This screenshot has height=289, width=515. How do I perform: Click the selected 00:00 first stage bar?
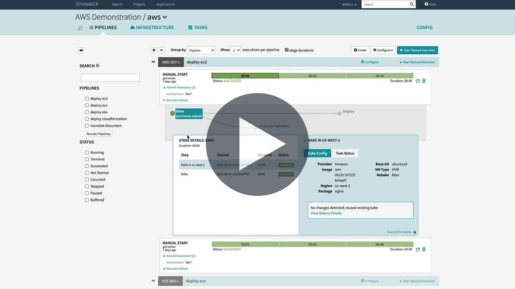point(245,76)
